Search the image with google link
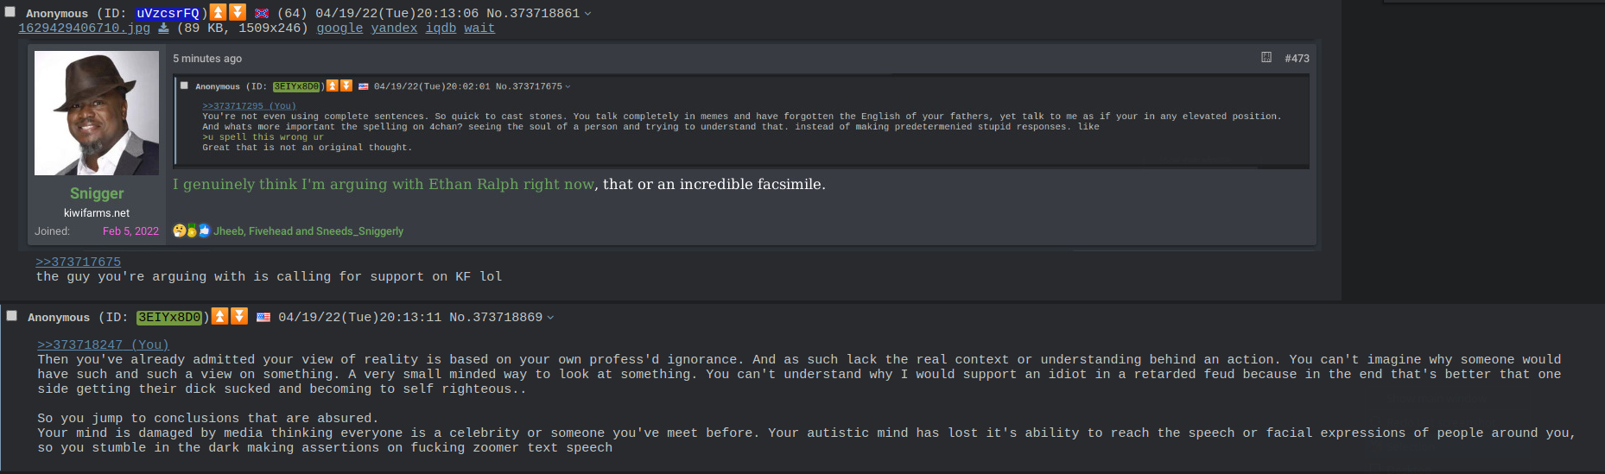The image size is (1605, 474). 339,28
